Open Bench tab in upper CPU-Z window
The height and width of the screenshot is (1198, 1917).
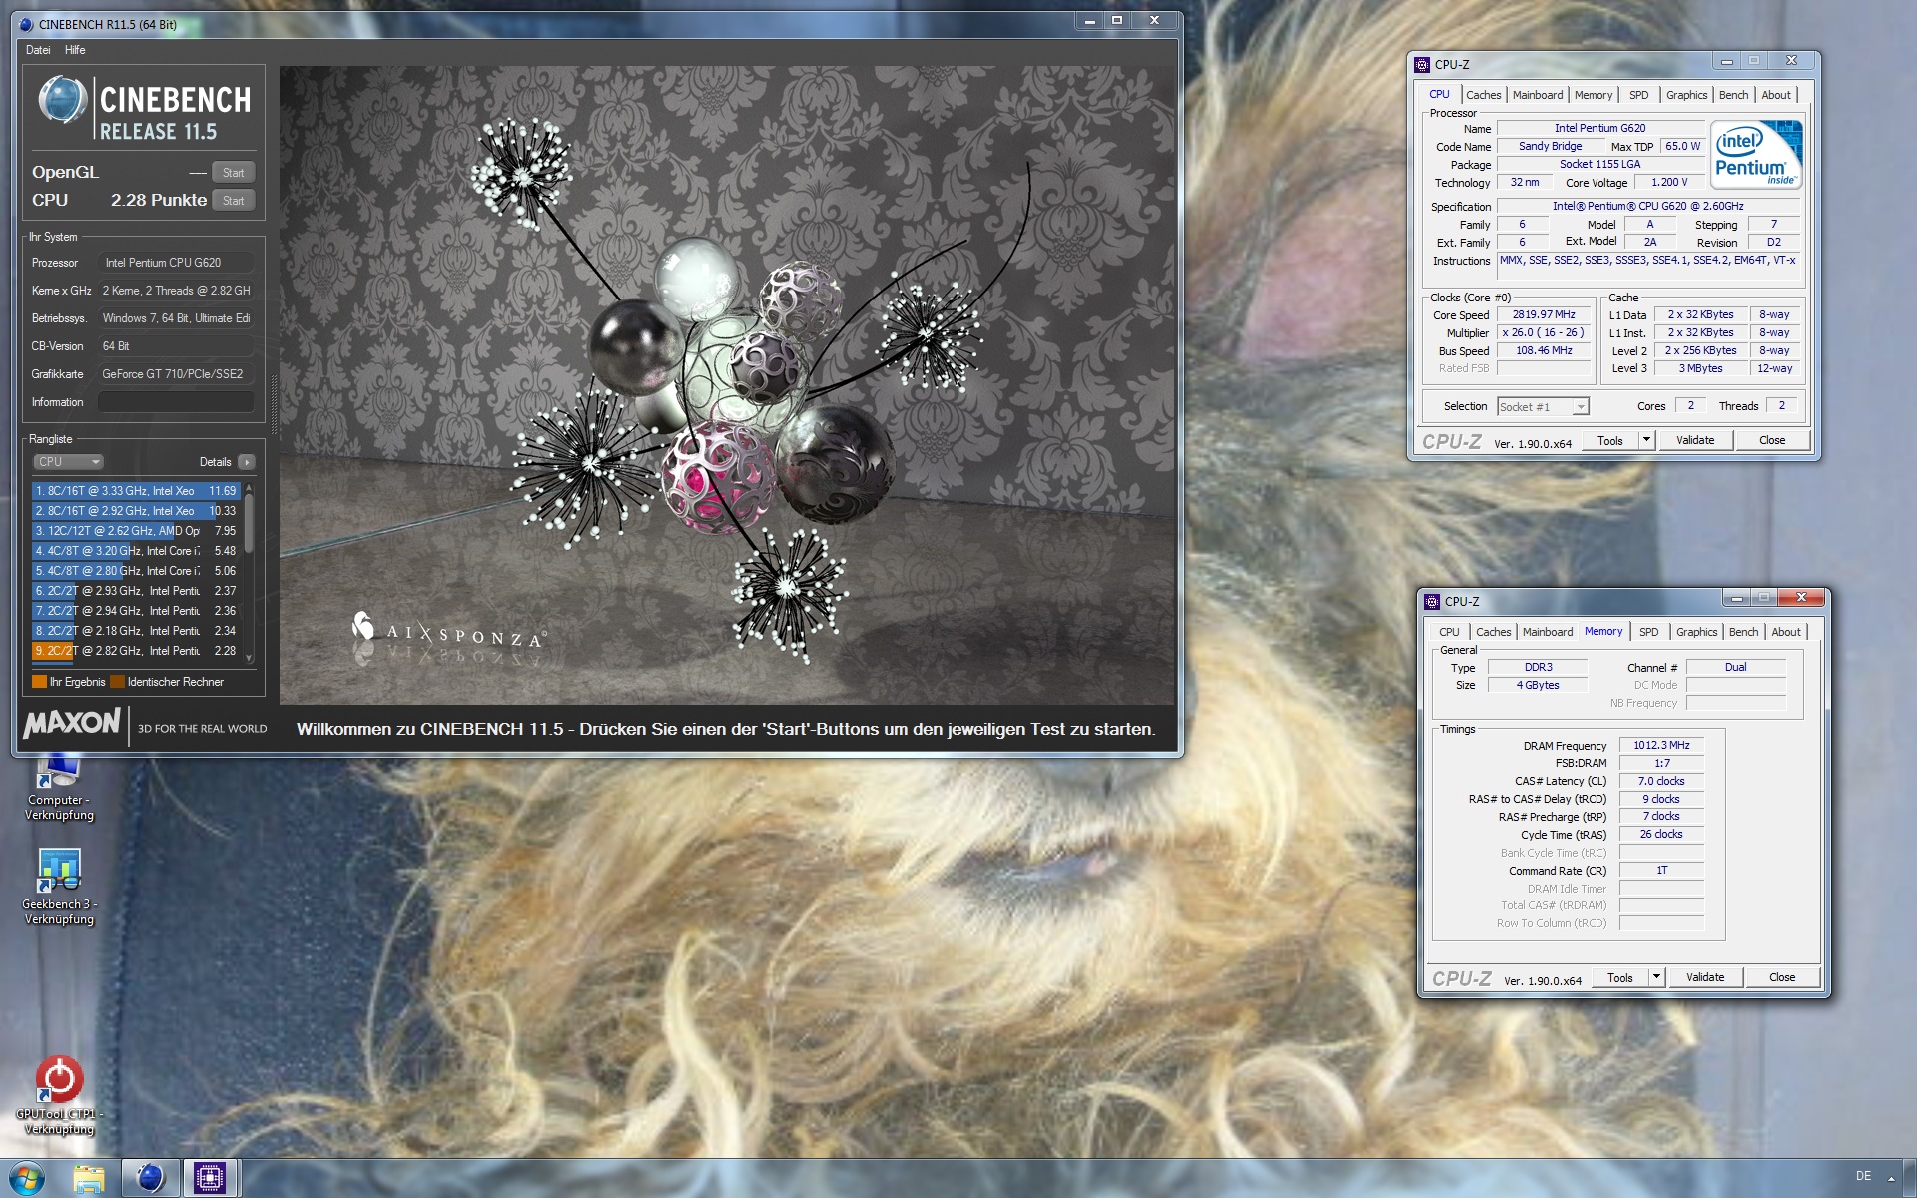point(1734,95)
